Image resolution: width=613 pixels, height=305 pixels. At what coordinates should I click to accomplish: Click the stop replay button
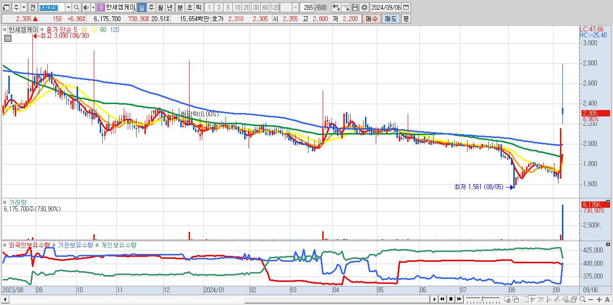click(451, 299)
